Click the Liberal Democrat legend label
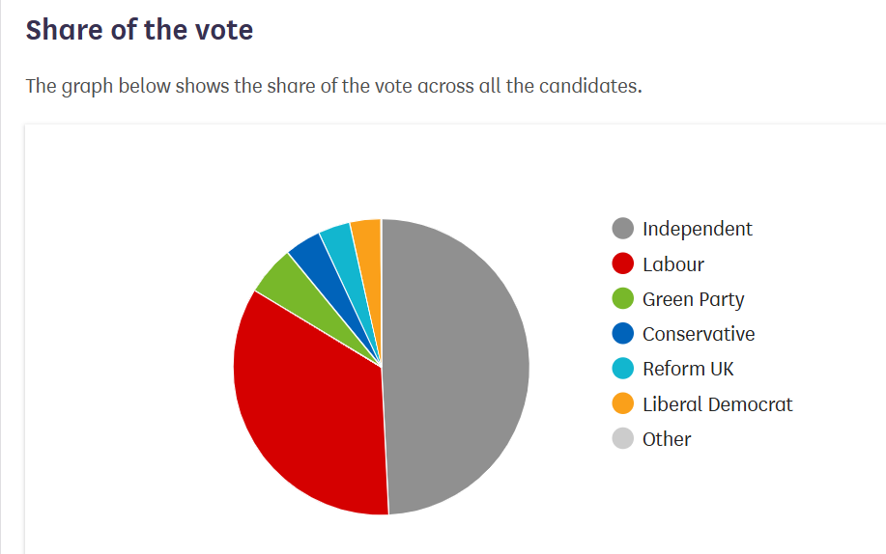886x554 pixels. tap(717, 403)
